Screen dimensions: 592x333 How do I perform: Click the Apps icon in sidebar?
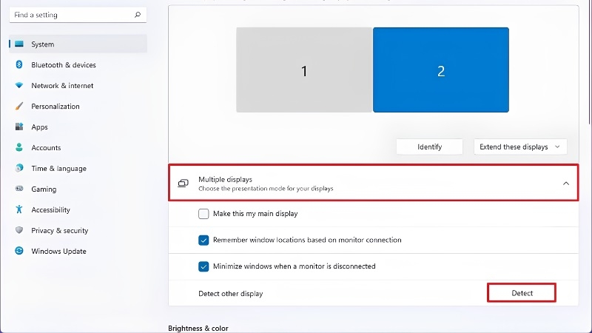tap(19, 127)
